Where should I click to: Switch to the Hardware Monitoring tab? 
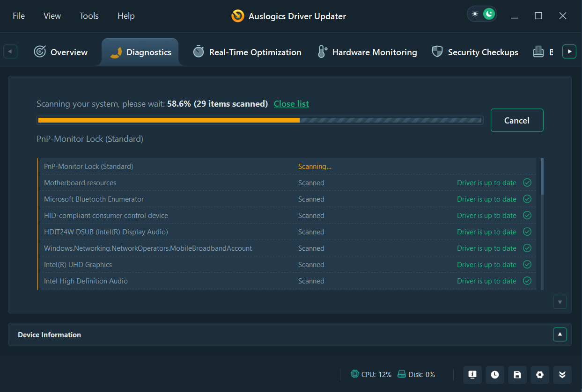[x=367, y=52]
